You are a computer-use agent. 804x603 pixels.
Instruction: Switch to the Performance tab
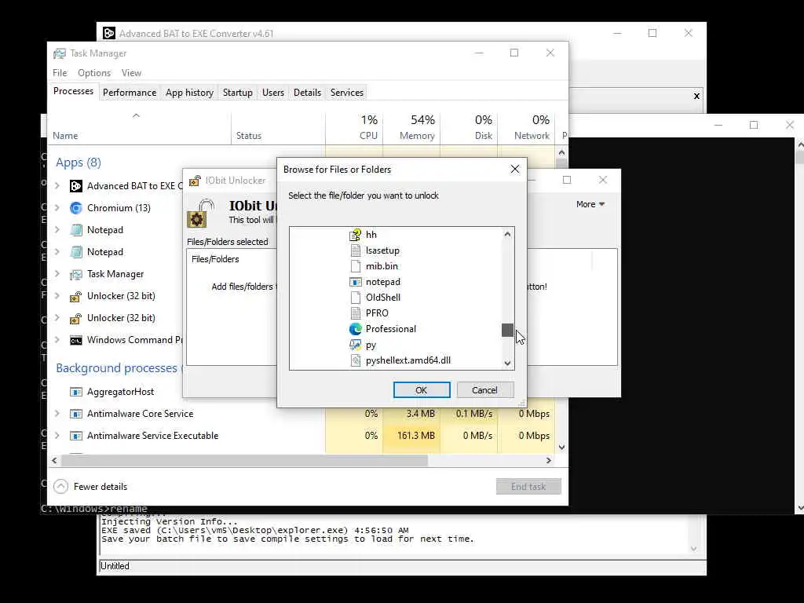click(x=130, y=93)
